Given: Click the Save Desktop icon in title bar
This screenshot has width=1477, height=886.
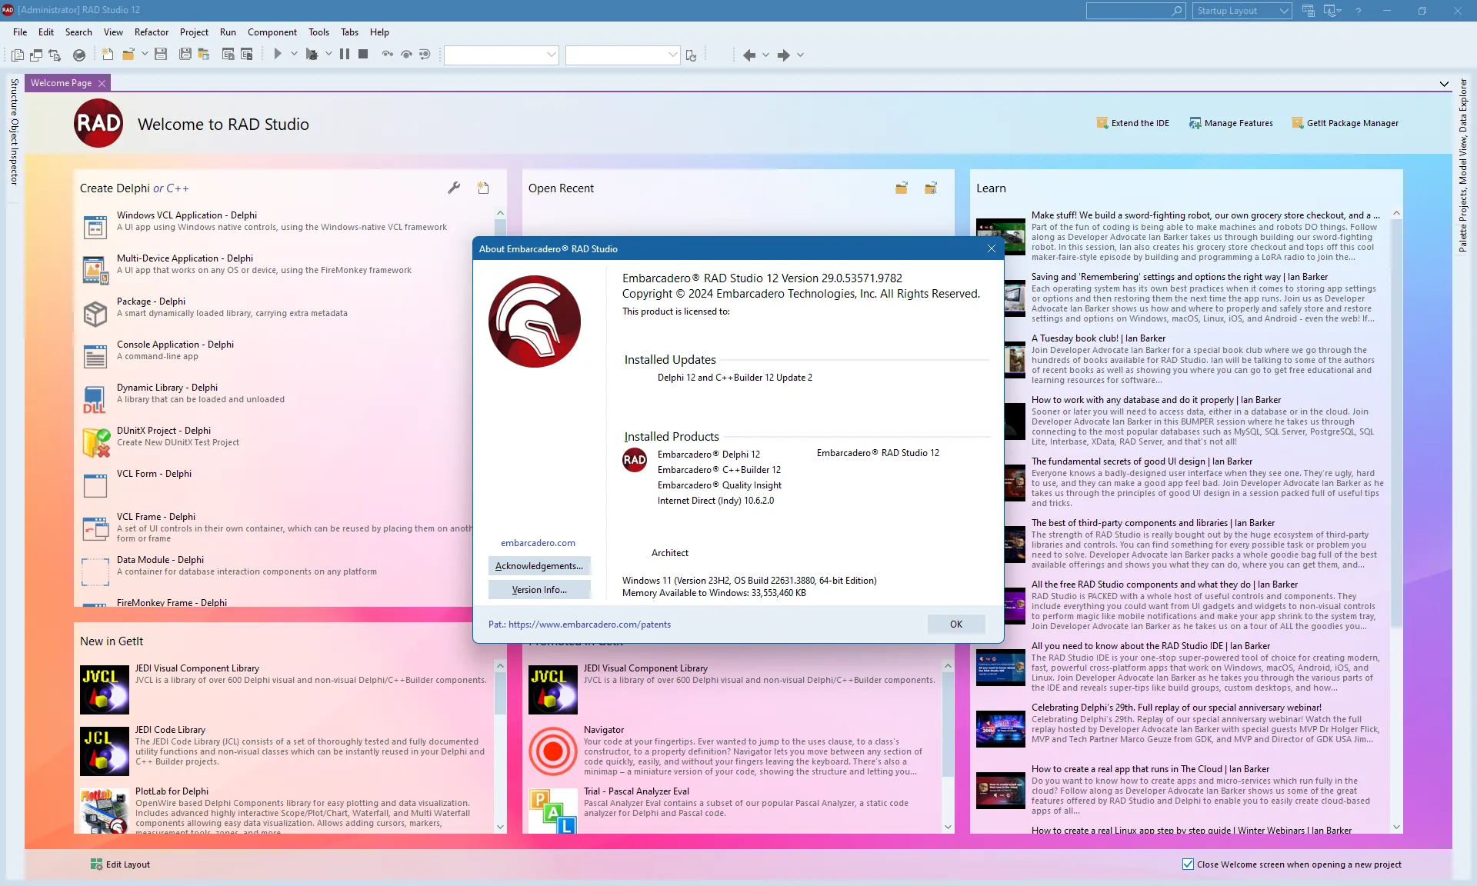Looking at the screenshot, I should [1309, 11].
